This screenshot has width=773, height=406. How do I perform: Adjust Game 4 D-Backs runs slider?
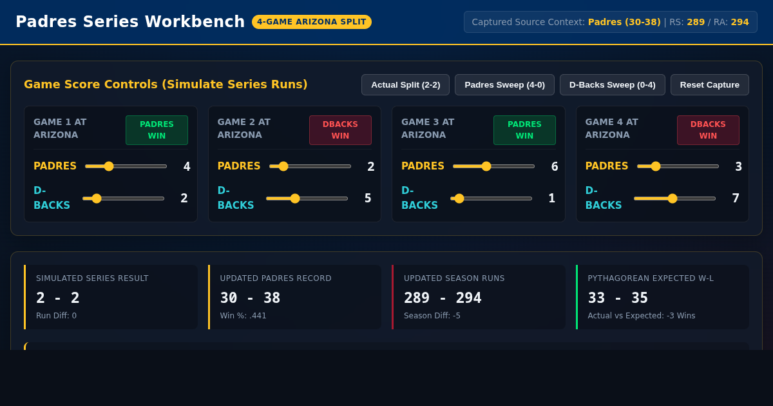(674, 198)
